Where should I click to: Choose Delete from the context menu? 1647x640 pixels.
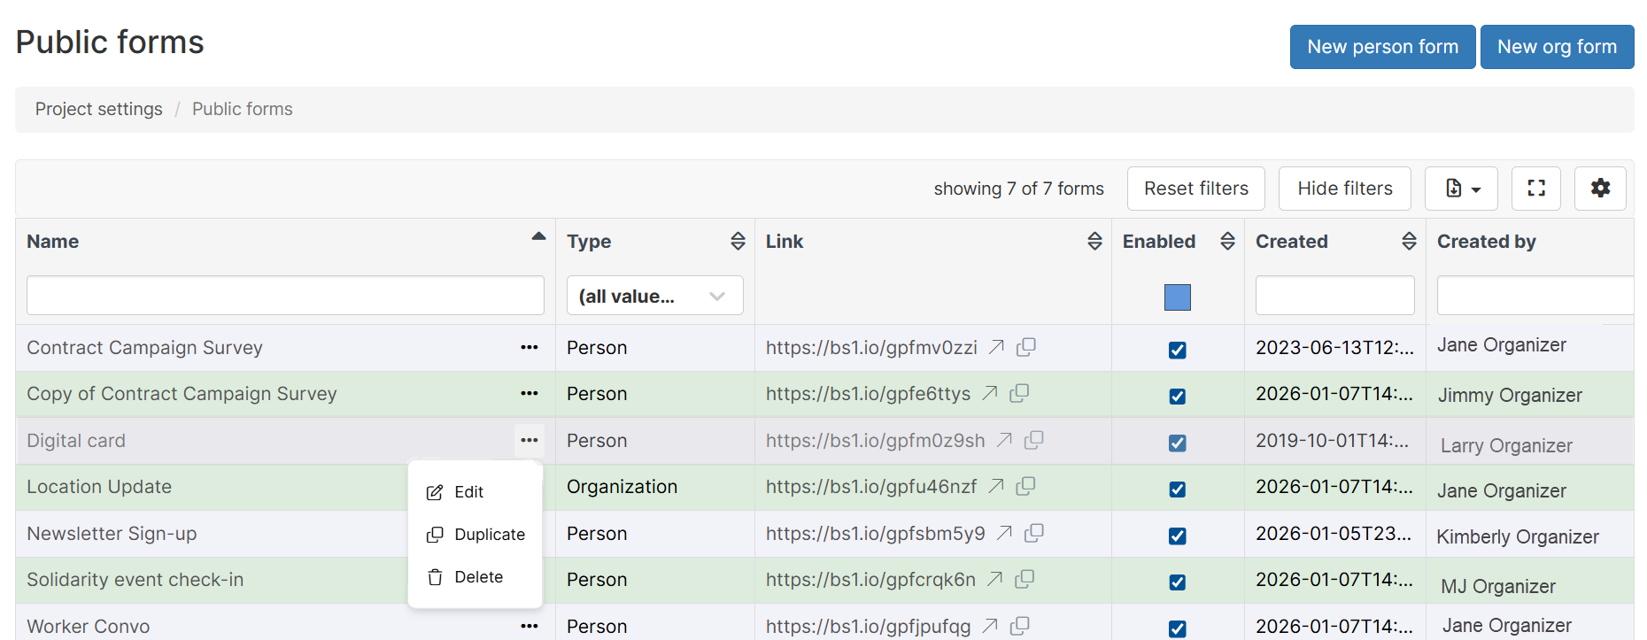coord(475,577)
